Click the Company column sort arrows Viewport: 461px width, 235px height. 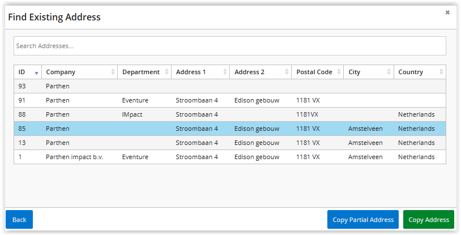(x=113, y=72)
